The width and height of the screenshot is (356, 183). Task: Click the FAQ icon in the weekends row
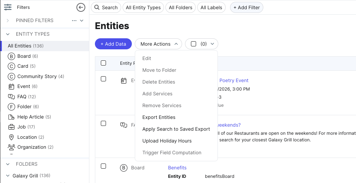pos(124,125)
